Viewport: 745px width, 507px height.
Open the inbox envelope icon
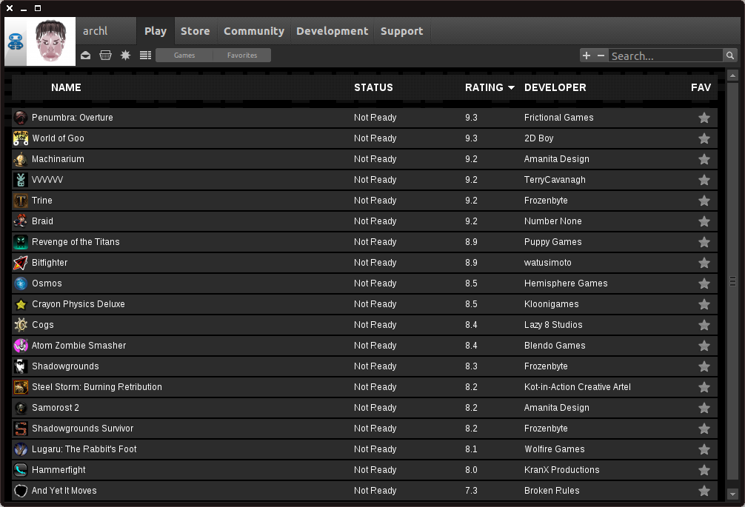(85, 55)
